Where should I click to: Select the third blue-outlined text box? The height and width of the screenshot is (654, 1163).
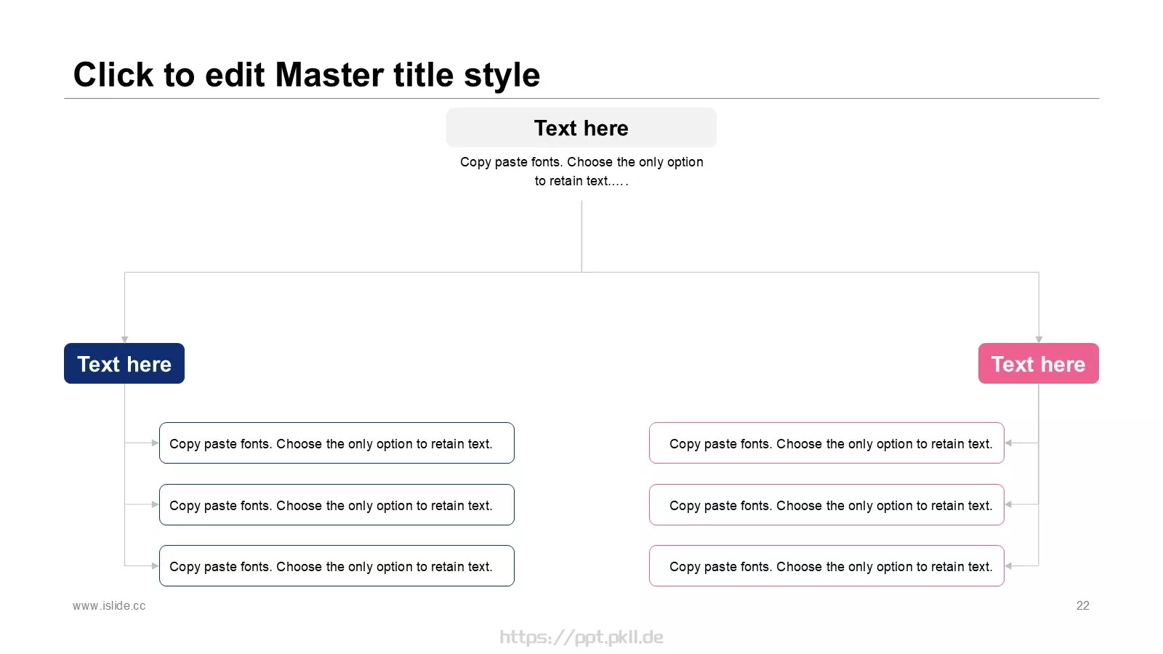(x=337, y=566)
